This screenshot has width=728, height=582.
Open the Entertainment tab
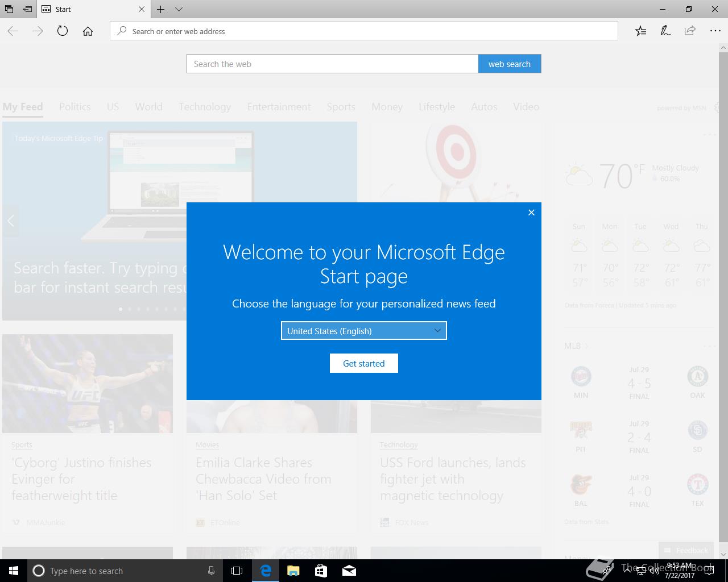click(x=279, y=107)
